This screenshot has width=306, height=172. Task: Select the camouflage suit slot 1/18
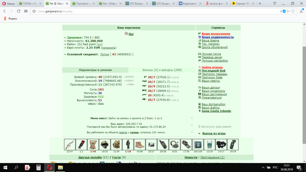point(128,144)
